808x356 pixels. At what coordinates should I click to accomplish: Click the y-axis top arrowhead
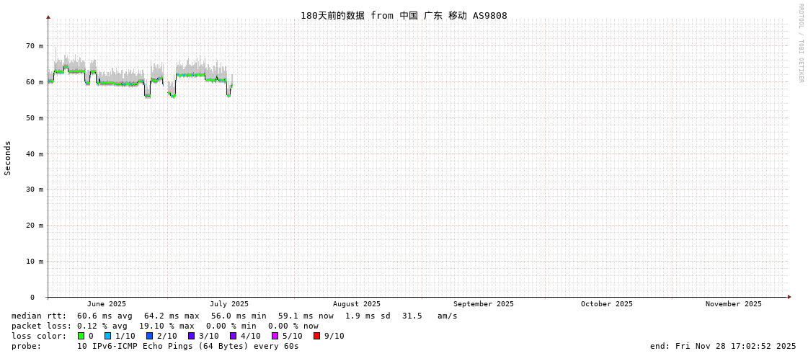coord(48,17)
